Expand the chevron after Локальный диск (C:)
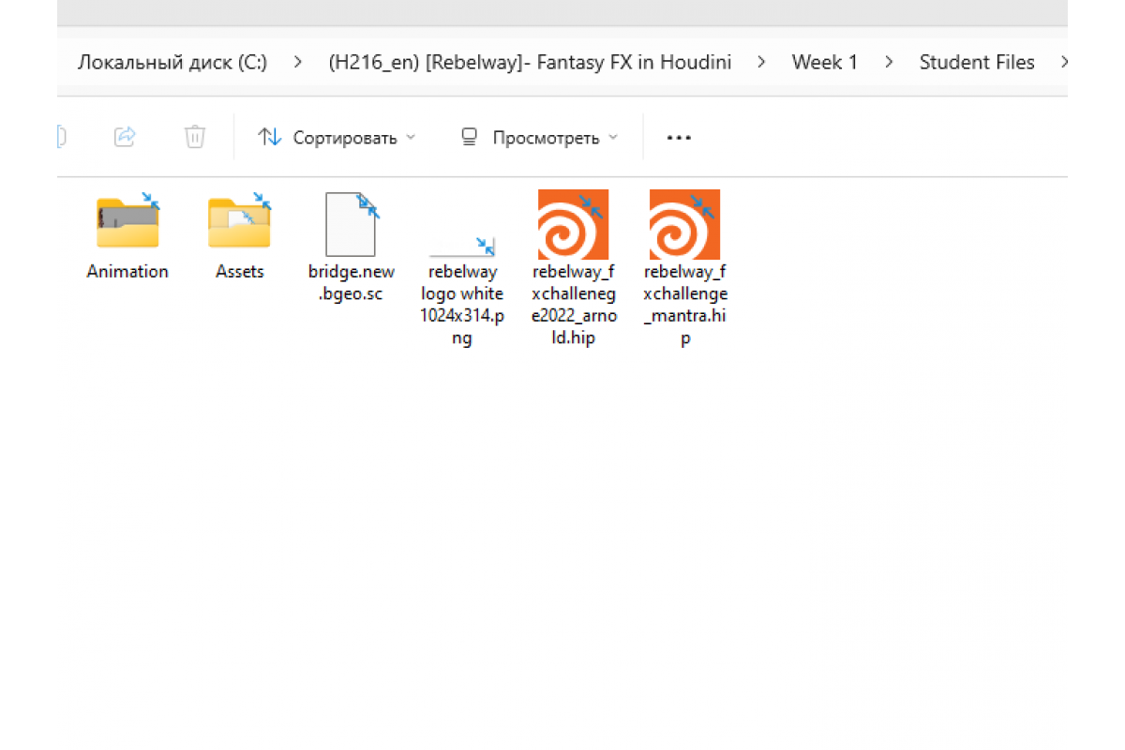This screenshot has height=750, width=1125. click(298, 63)
